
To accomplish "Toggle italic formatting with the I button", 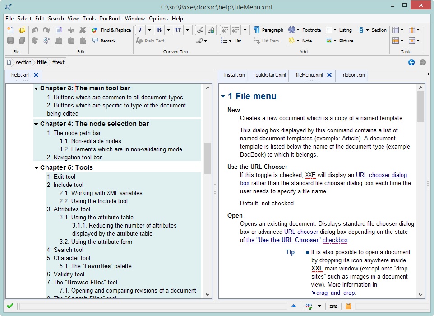I will coord(140,30).
